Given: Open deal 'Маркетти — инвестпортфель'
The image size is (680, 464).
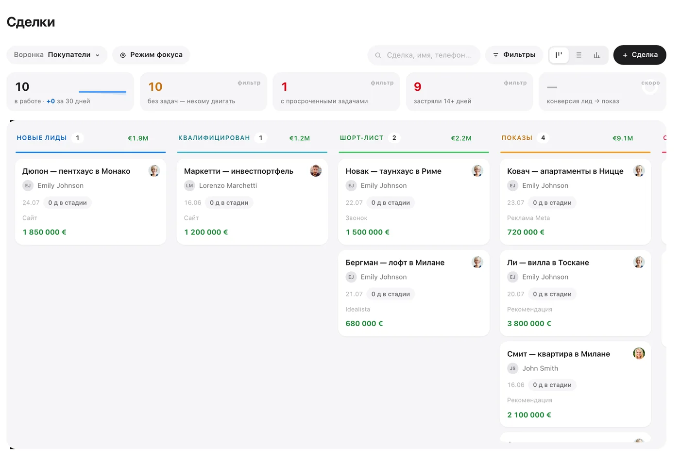Looking at the screenshot, I should click(x=238, y=171).
